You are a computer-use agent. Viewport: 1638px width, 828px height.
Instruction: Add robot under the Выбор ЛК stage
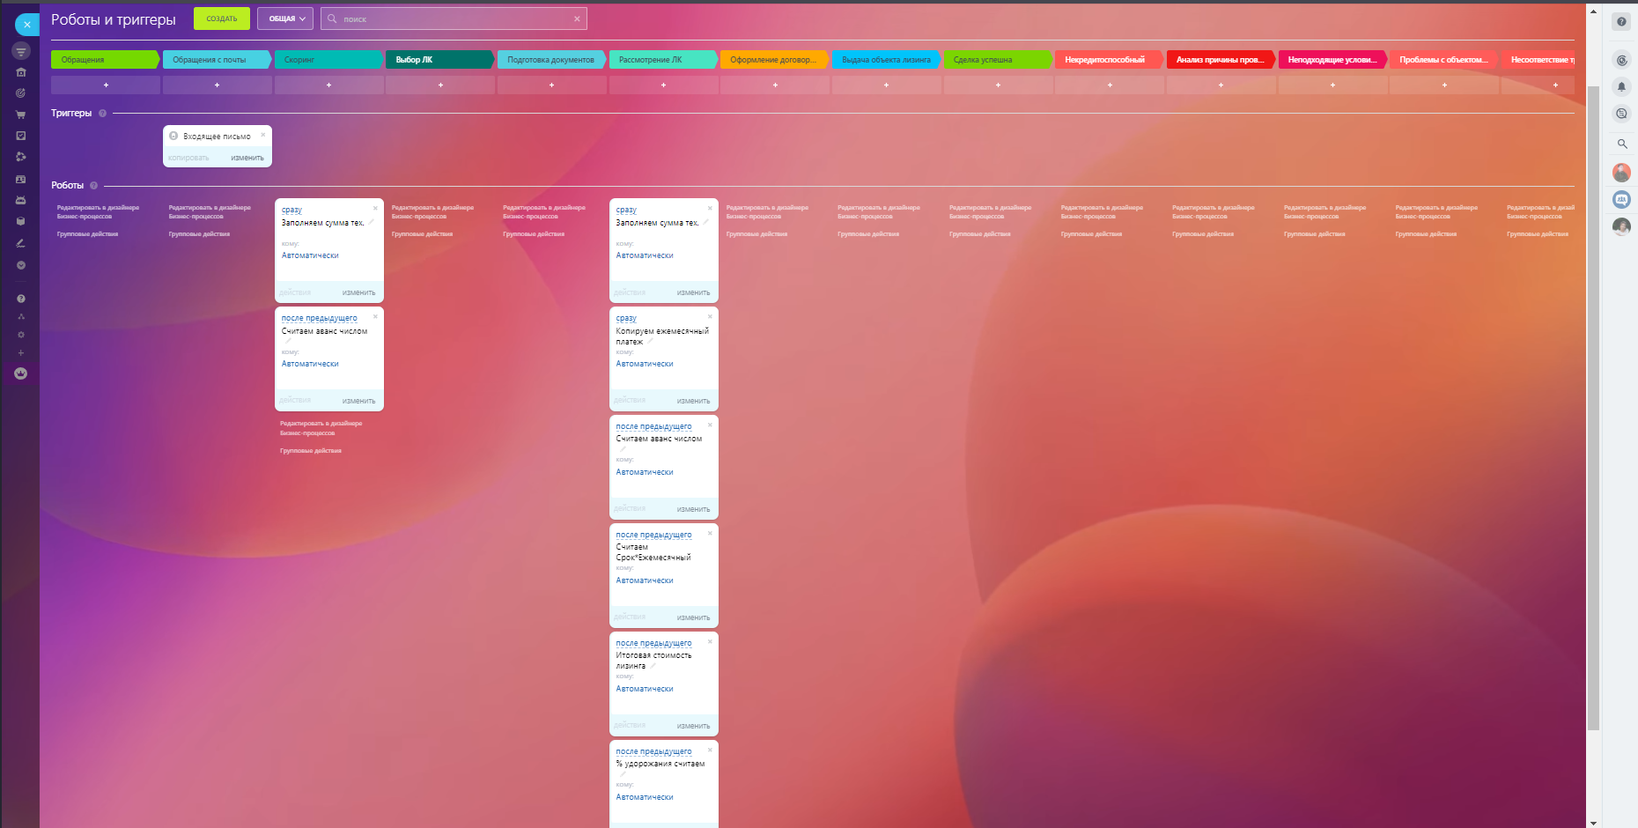pos(440,85)
